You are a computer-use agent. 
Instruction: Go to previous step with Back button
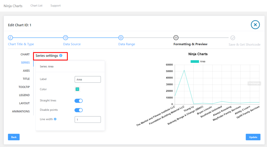tap(14, 137)
